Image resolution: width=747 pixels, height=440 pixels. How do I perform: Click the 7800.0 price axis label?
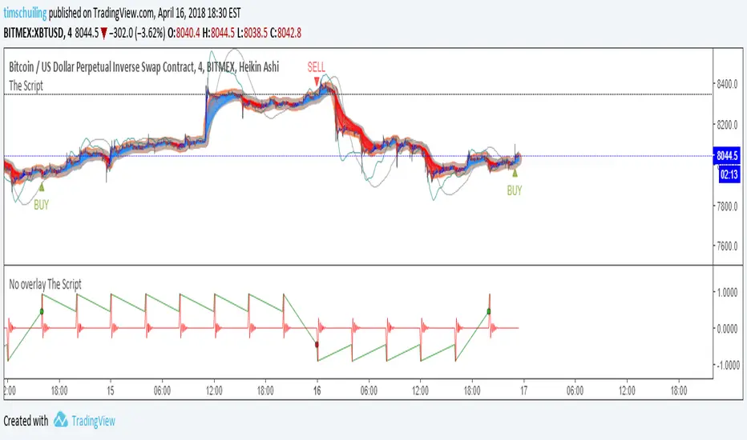727,206
